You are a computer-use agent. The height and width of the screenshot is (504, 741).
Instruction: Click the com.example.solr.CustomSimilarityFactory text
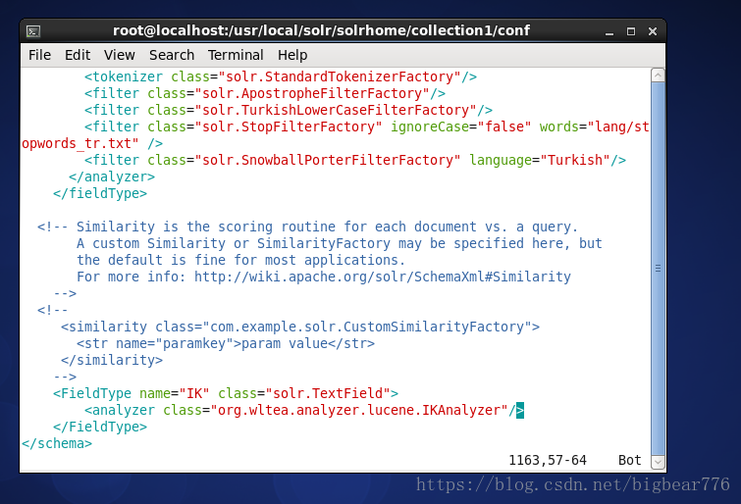coord(367,327)
